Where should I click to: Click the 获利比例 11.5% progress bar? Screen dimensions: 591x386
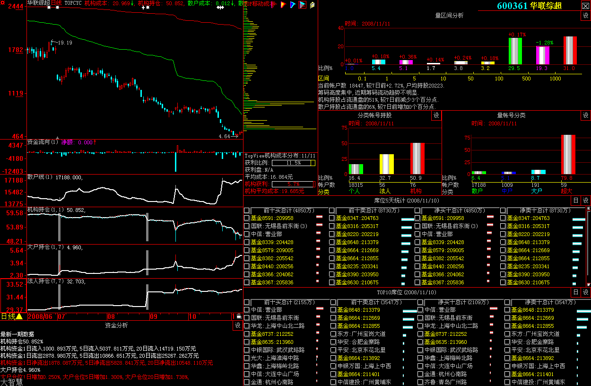tap(293, 163)
